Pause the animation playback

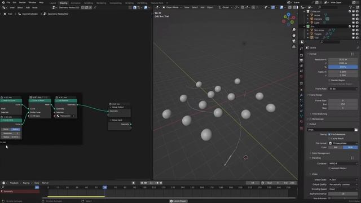(151, 183)
